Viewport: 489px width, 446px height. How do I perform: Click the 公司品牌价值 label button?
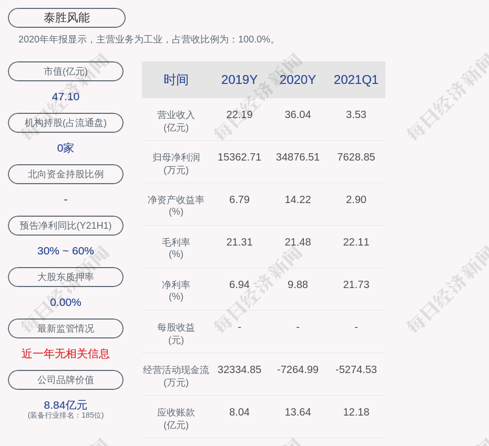pyautogui.click(x=65, y=380)
